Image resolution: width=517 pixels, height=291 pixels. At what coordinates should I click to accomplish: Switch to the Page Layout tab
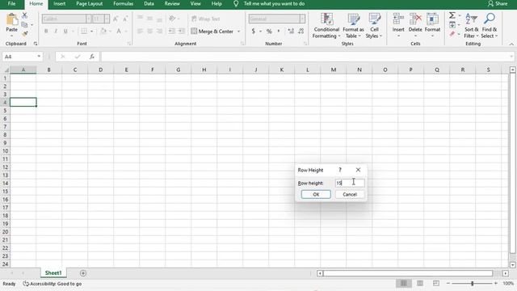(x=90, y=3)
